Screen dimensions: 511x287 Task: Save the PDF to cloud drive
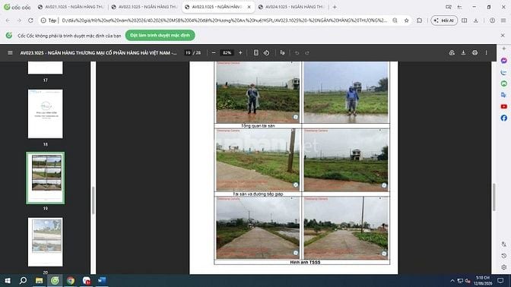pyautogui.click(x=452, y=52)
